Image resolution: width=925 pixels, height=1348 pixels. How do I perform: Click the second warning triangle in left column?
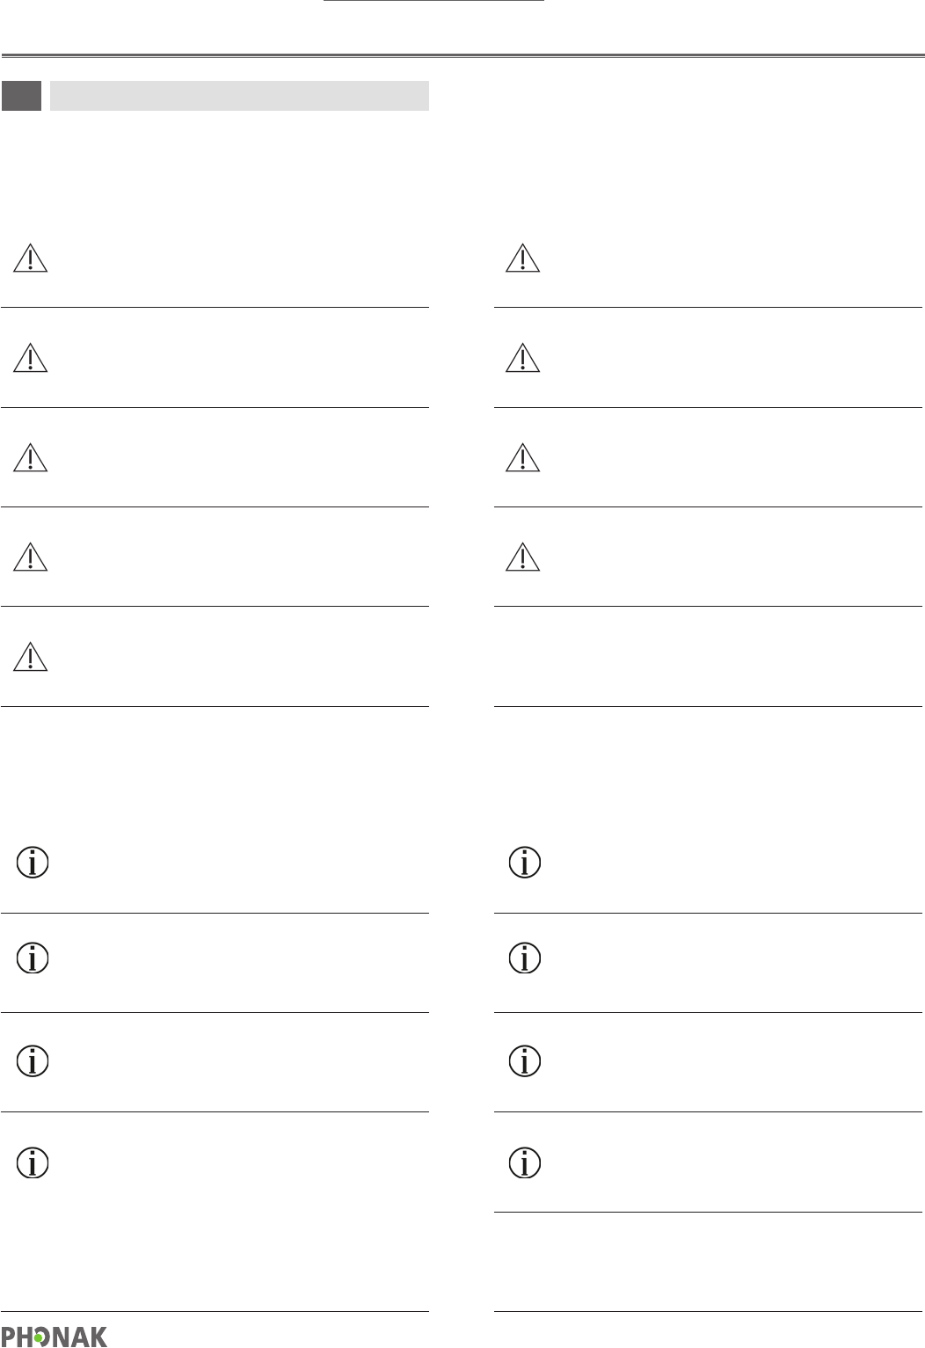31,357
